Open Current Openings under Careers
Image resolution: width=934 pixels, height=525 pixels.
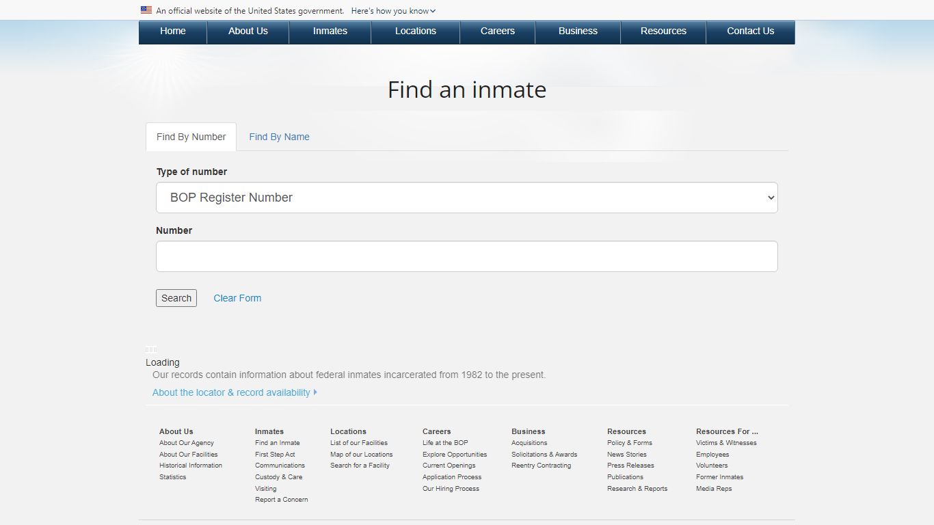coord(449,466)
